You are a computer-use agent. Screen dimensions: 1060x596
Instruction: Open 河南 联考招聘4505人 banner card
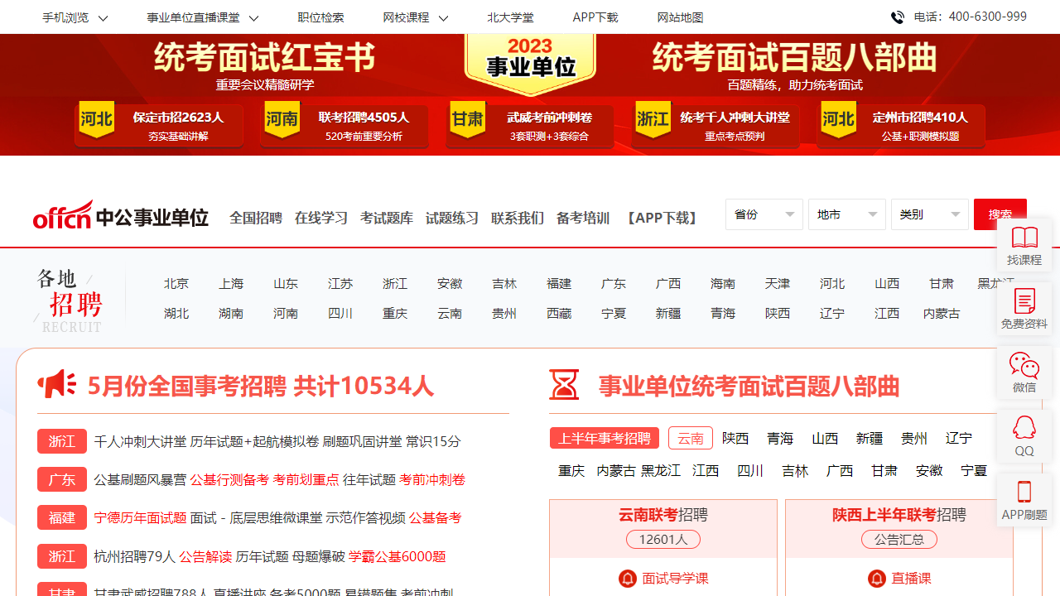pyautogui.click(x=344, y=126)
